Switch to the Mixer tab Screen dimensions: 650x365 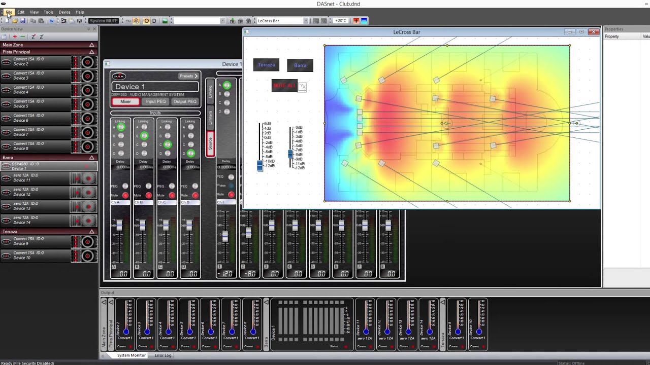tap(125, 101)
